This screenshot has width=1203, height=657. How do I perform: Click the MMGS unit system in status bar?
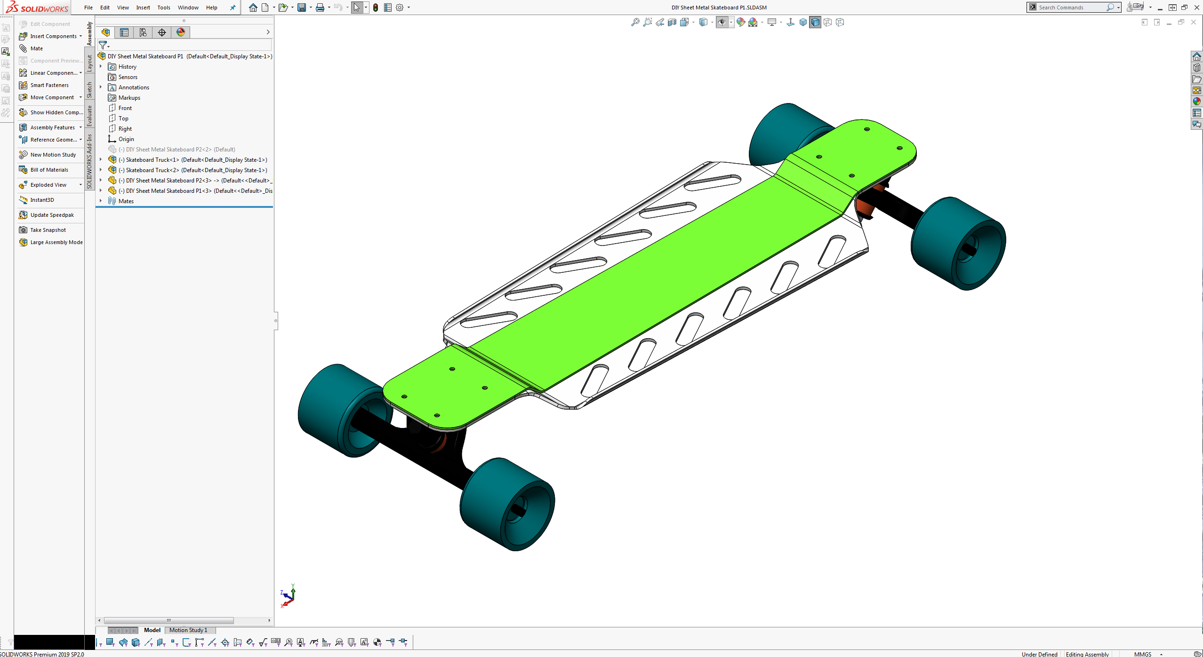[1143, 654]
